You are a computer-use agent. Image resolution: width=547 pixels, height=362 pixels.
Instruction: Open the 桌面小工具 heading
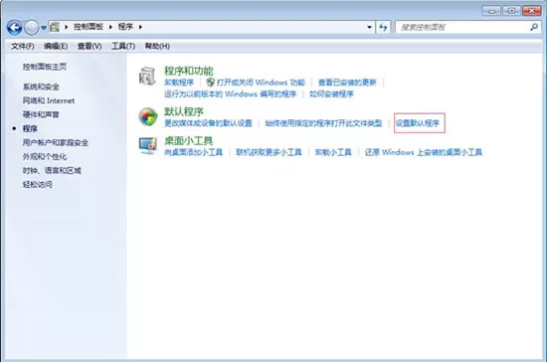188,140
